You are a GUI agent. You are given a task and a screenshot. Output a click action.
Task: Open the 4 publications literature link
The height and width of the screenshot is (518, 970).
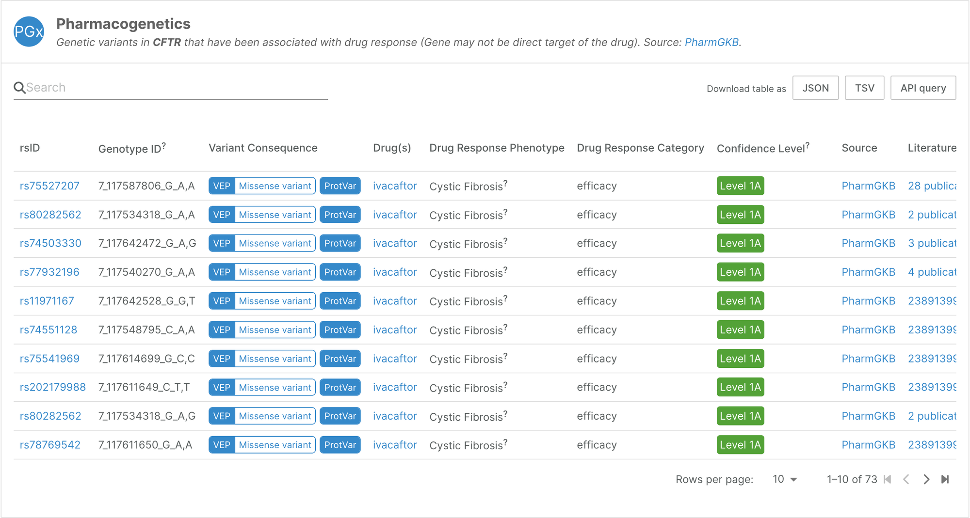[x=932, y=272]
